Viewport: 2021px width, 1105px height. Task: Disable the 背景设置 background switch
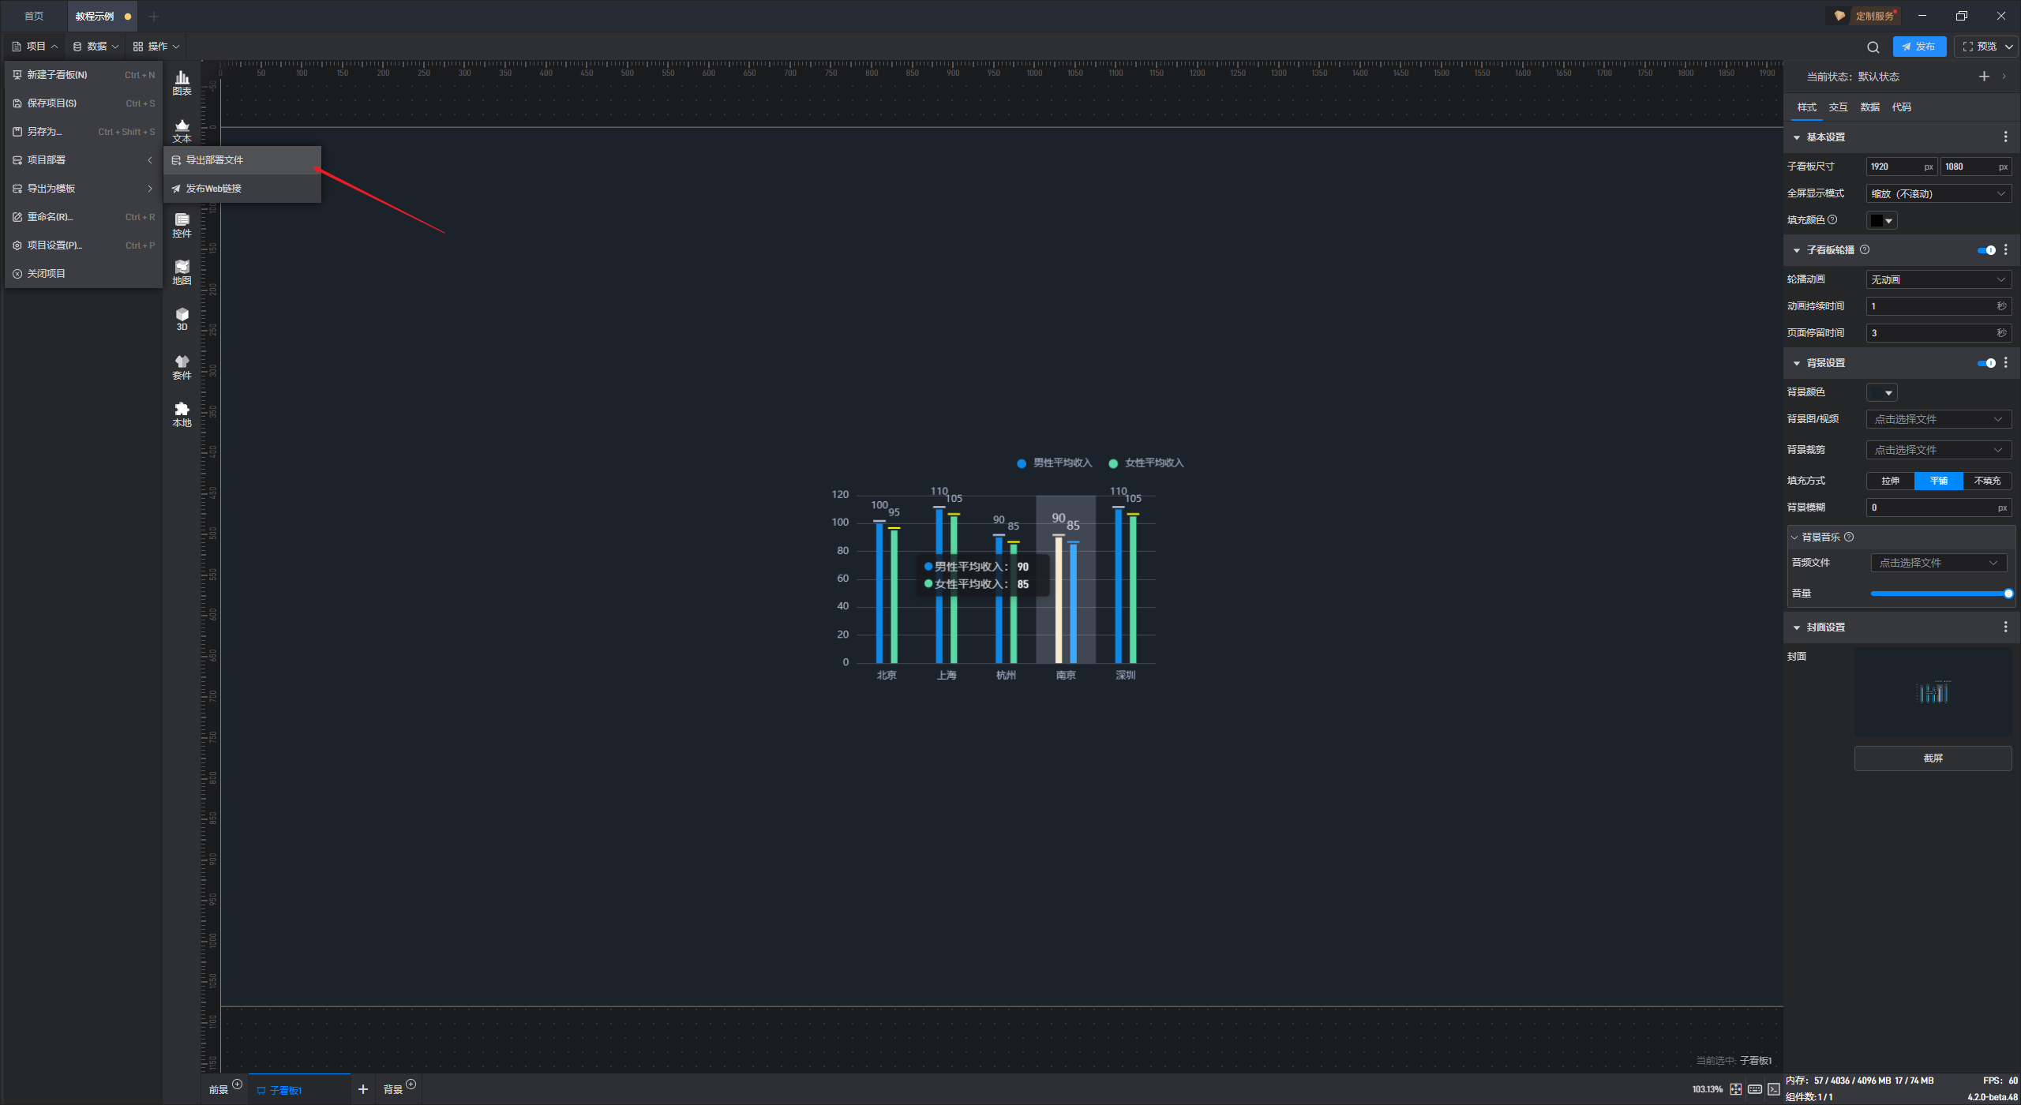(x=1986, y=363)
